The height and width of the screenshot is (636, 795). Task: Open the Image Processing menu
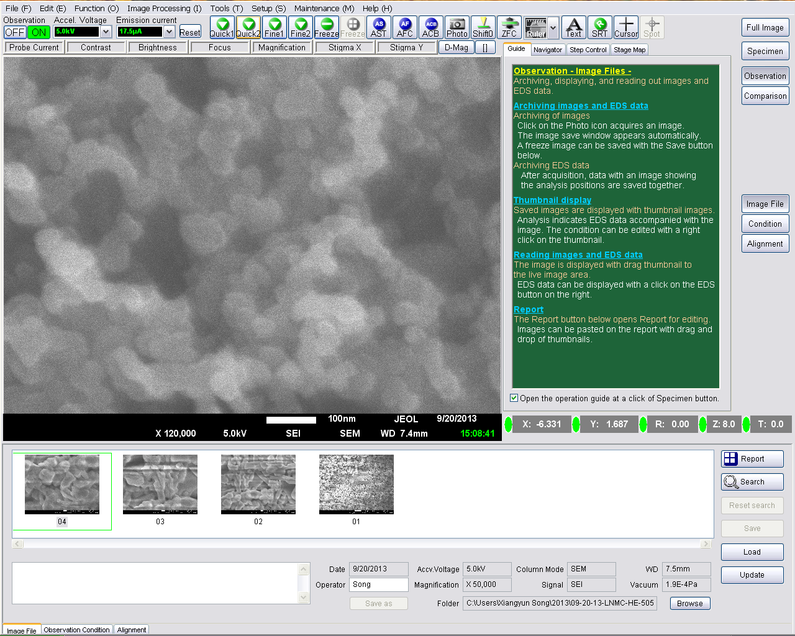coord(164,8)
